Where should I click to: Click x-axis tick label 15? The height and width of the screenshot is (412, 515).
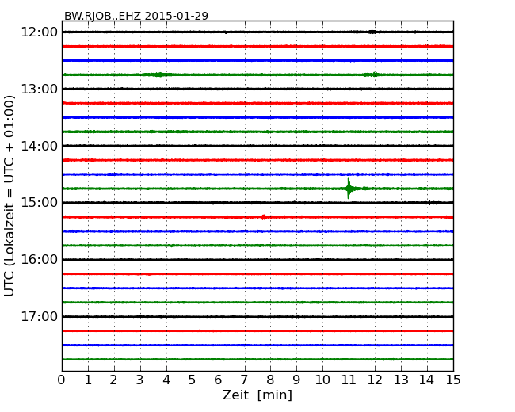pyautogui.click(x=453, y=380)
